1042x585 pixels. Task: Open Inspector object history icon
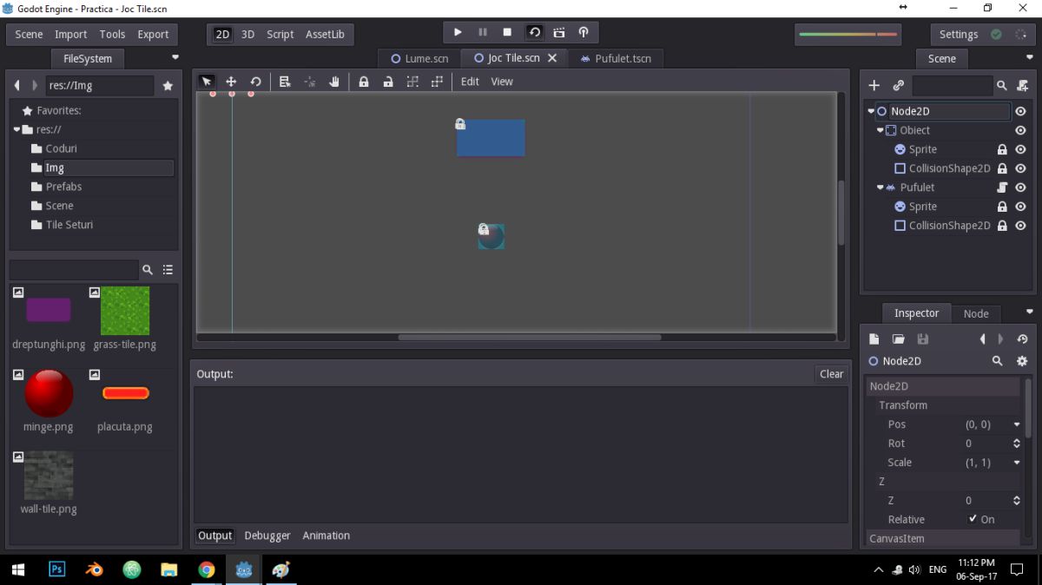click(1022, 339)
